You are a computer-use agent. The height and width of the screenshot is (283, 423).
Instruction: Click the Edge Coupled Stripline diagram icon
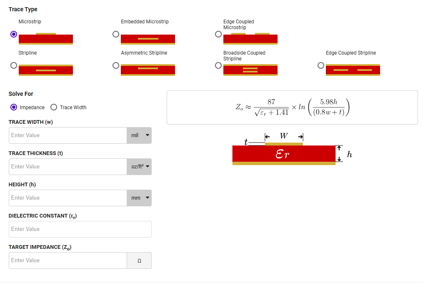coord(353,70)
